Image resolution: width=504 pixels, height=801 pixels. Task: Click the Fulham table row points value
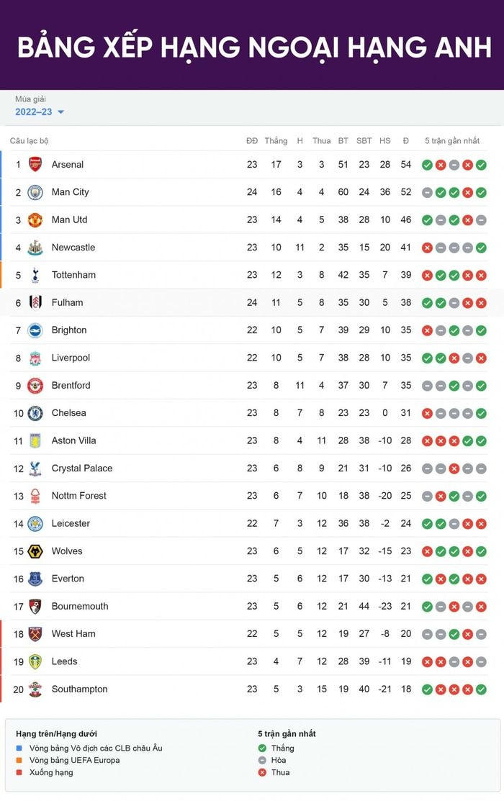406,303
